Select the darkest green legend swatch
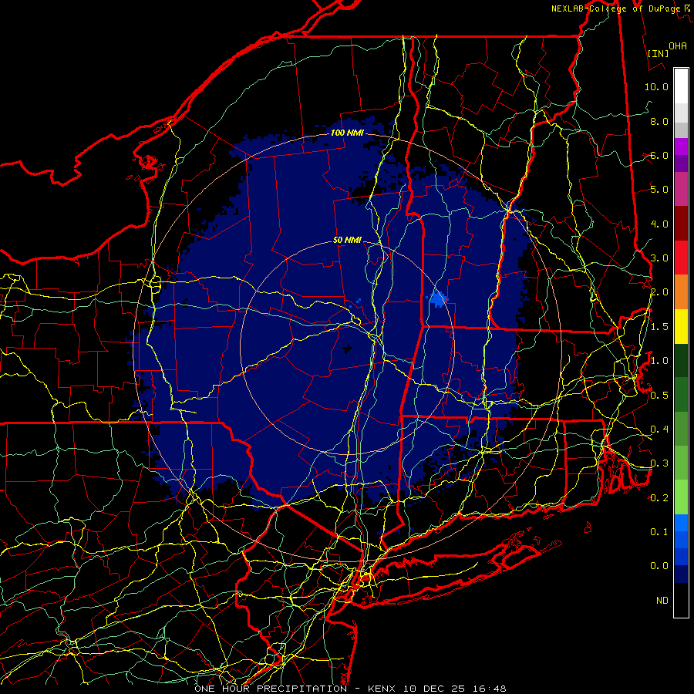This screenshot has height=694, width=694. pos(681,360)
